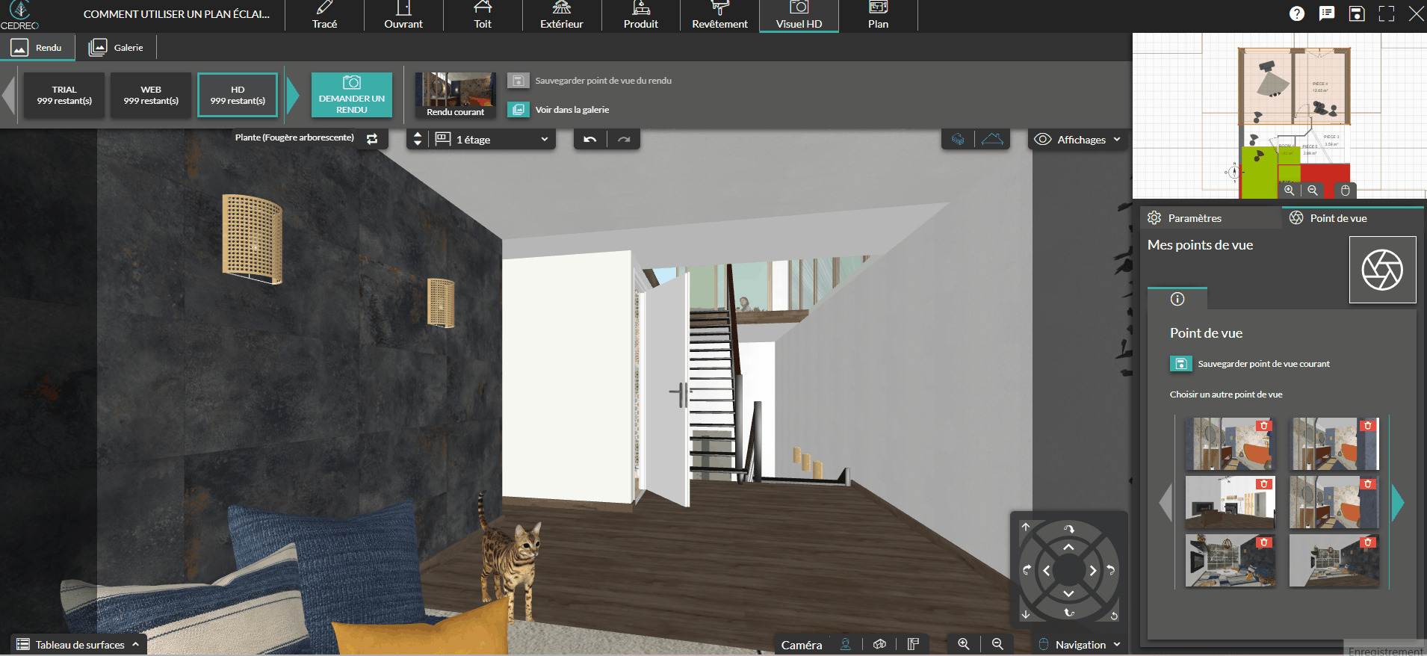Viewport: 1427px width, 656px height.
Task: Click the left gray arrow beside TRIAL
Action: (9, 95)
